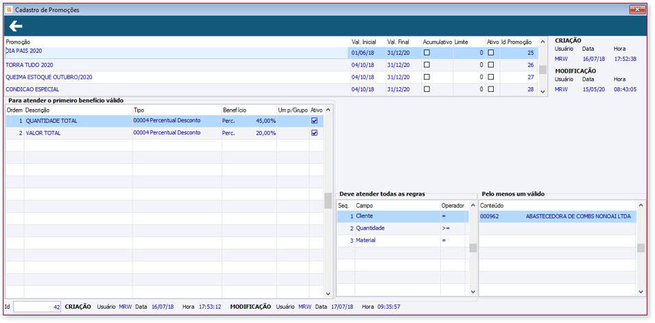
Task: Close the Cadastro de Promoções window
Action: (637, 9)
